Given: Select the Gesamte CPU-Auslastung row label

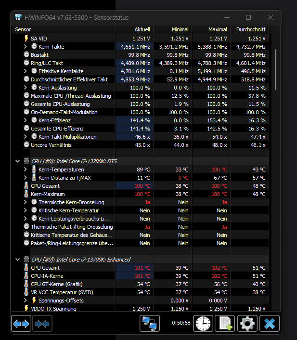Looking at the screenshot, I should point(60,104).
